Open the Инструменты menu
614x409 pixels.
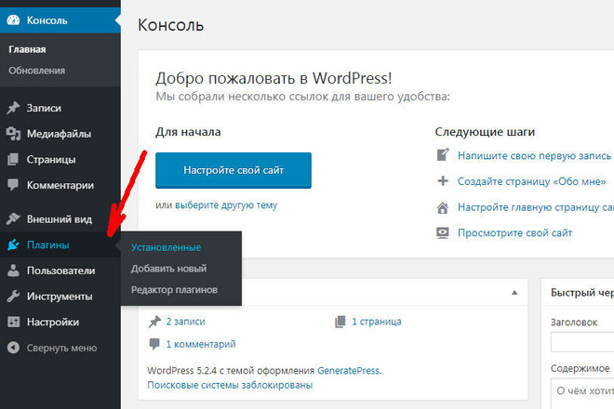click(x=60, y=297)
